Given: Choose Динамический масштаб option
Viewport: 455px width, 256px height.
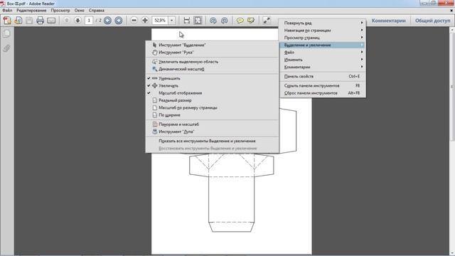Looking at the screenshot, I should coord(212,69).
